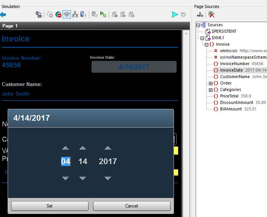Click the globe with red stop icon
Viewport: 267px width, 217px height.
(58, 15)
